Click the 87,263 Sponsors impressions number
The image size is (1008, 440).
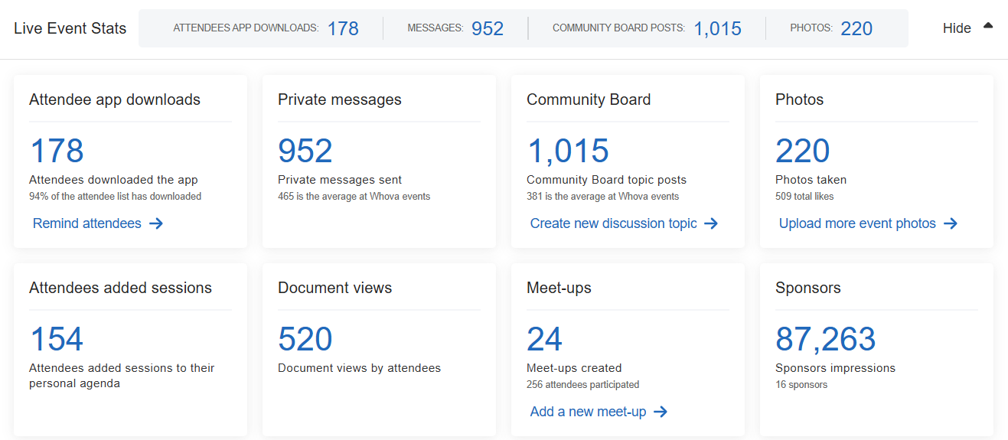(x=825, y=339)
